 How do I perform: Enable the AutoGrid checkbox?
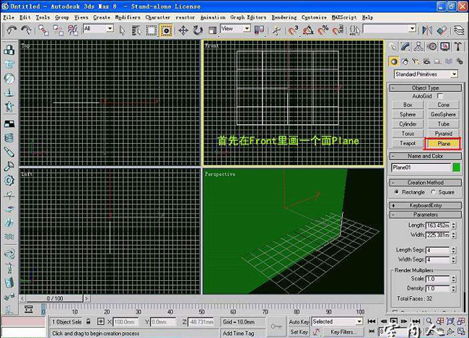click(x=439, y=96)
